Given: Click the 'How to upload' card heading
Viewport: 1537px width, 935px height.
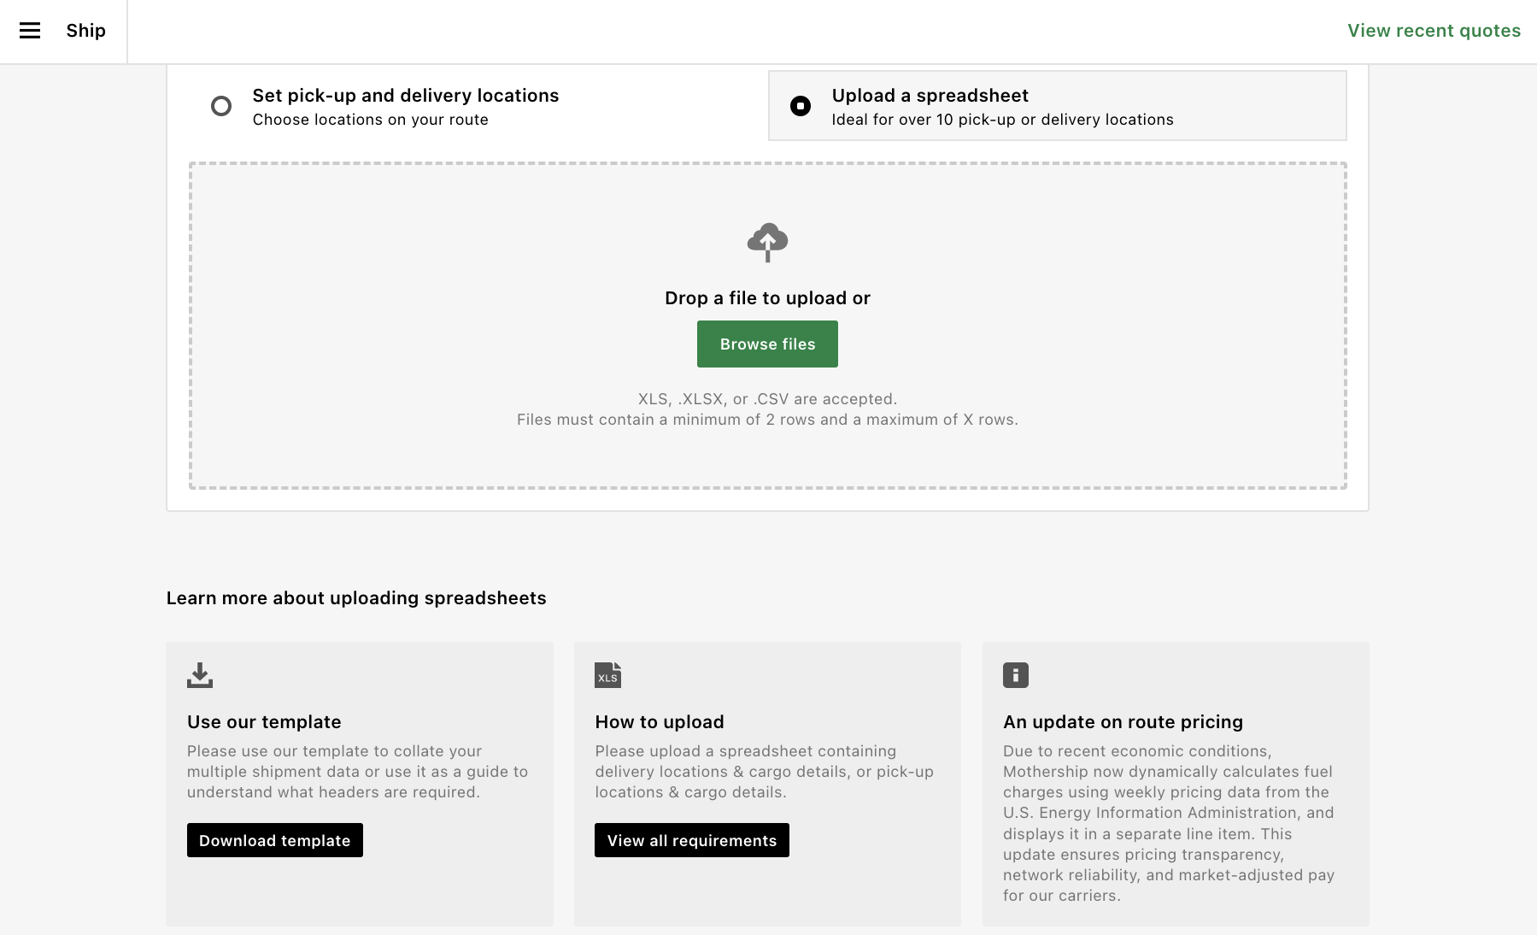Looking at the screenshot, I should 660,722.
